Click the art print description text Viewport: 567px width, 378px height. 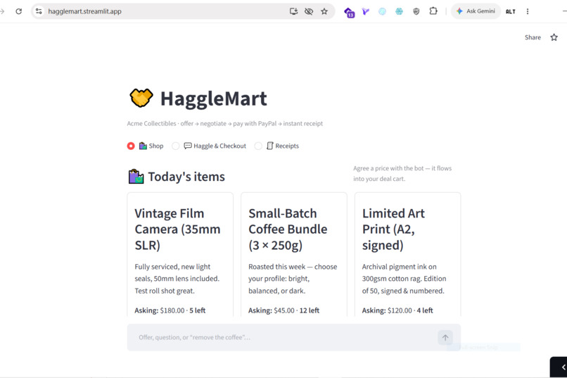pos(404,279)
